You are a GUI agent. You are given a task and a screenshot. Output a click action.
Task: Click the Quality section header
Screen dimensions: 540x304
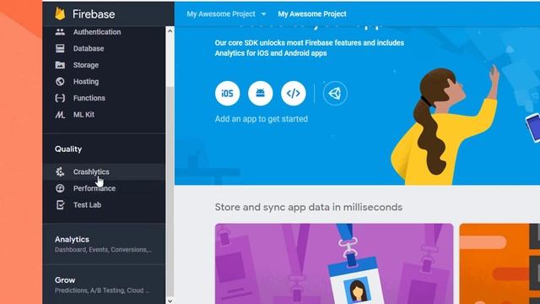tap(68, 149)
